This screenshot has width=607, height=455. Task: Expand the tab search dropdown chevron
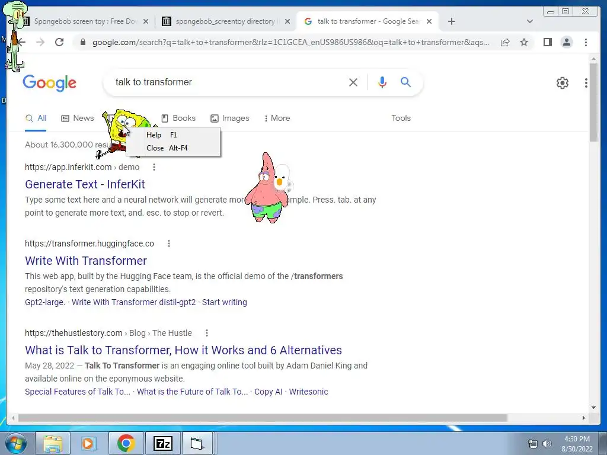pyautogui.click(x=530, y=21)
